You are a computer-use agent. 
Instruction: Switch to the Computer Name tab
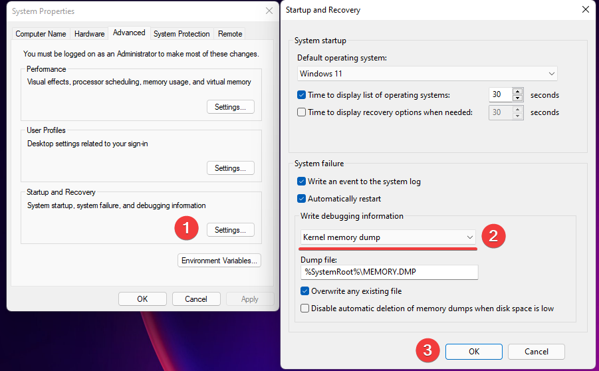tap(41, 34)
